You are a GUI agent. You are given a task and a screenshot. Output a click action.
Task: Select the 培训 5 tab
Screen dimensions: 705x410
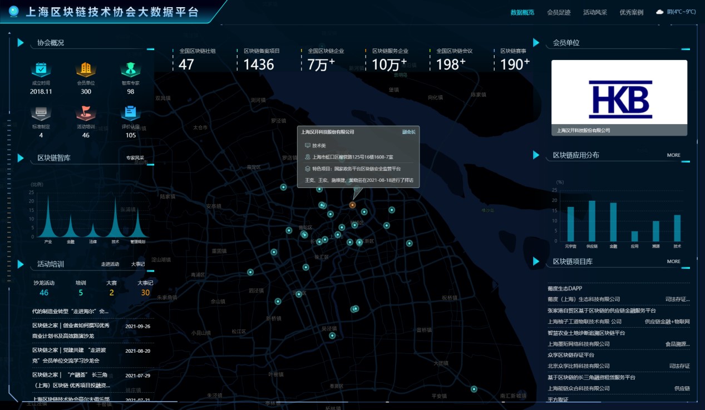tap(81, 288)
